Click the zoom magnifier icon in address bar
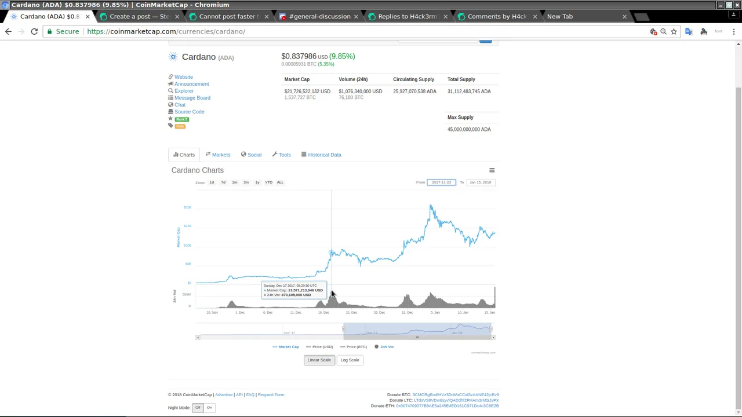This screenshot has width=742, height=417. pyautogui.click(x=663, y=32)
